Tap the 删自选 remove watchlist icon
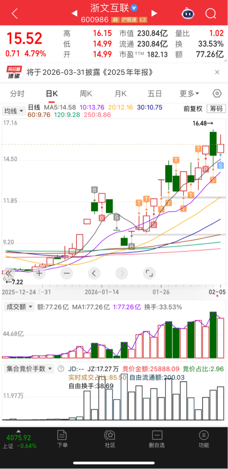This screenshot has height=469, width=228. 157,439
